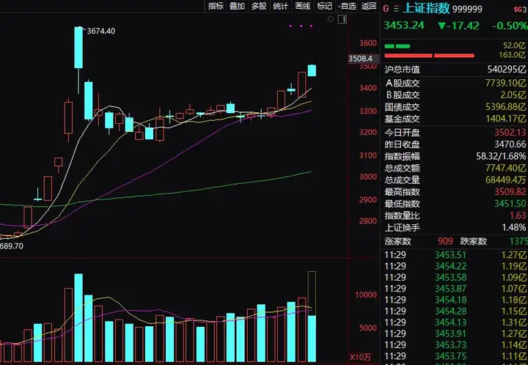
Task: Click the 昨日收盘 value 3470.66
Action: [510, 144]
